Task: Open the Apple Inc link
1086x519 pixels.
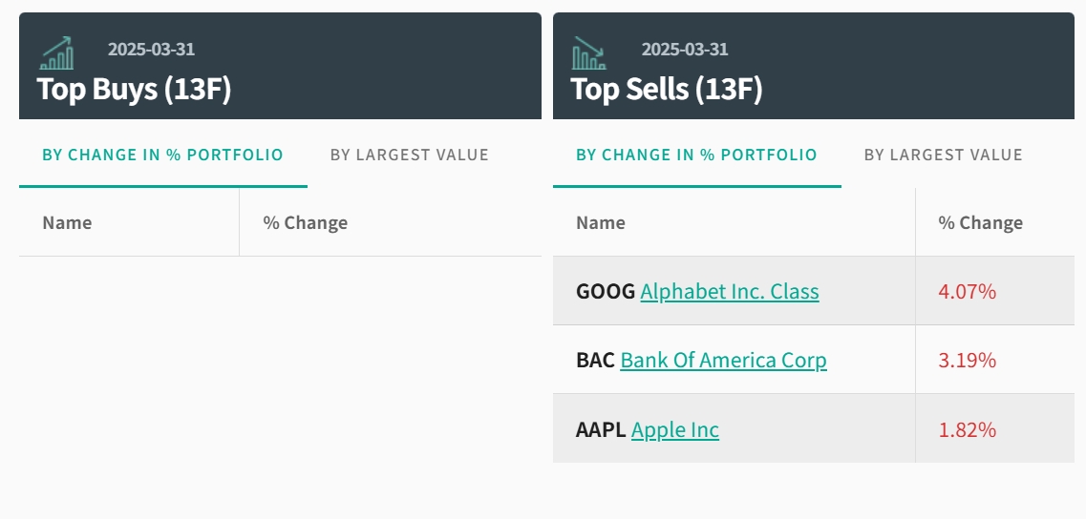Action: (x=675, y=429)
